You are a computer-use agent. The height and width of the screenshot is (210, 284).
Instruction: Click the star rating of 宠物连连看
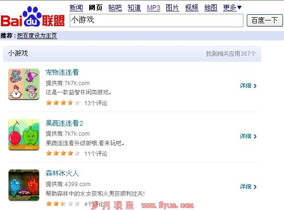(63, 103)
